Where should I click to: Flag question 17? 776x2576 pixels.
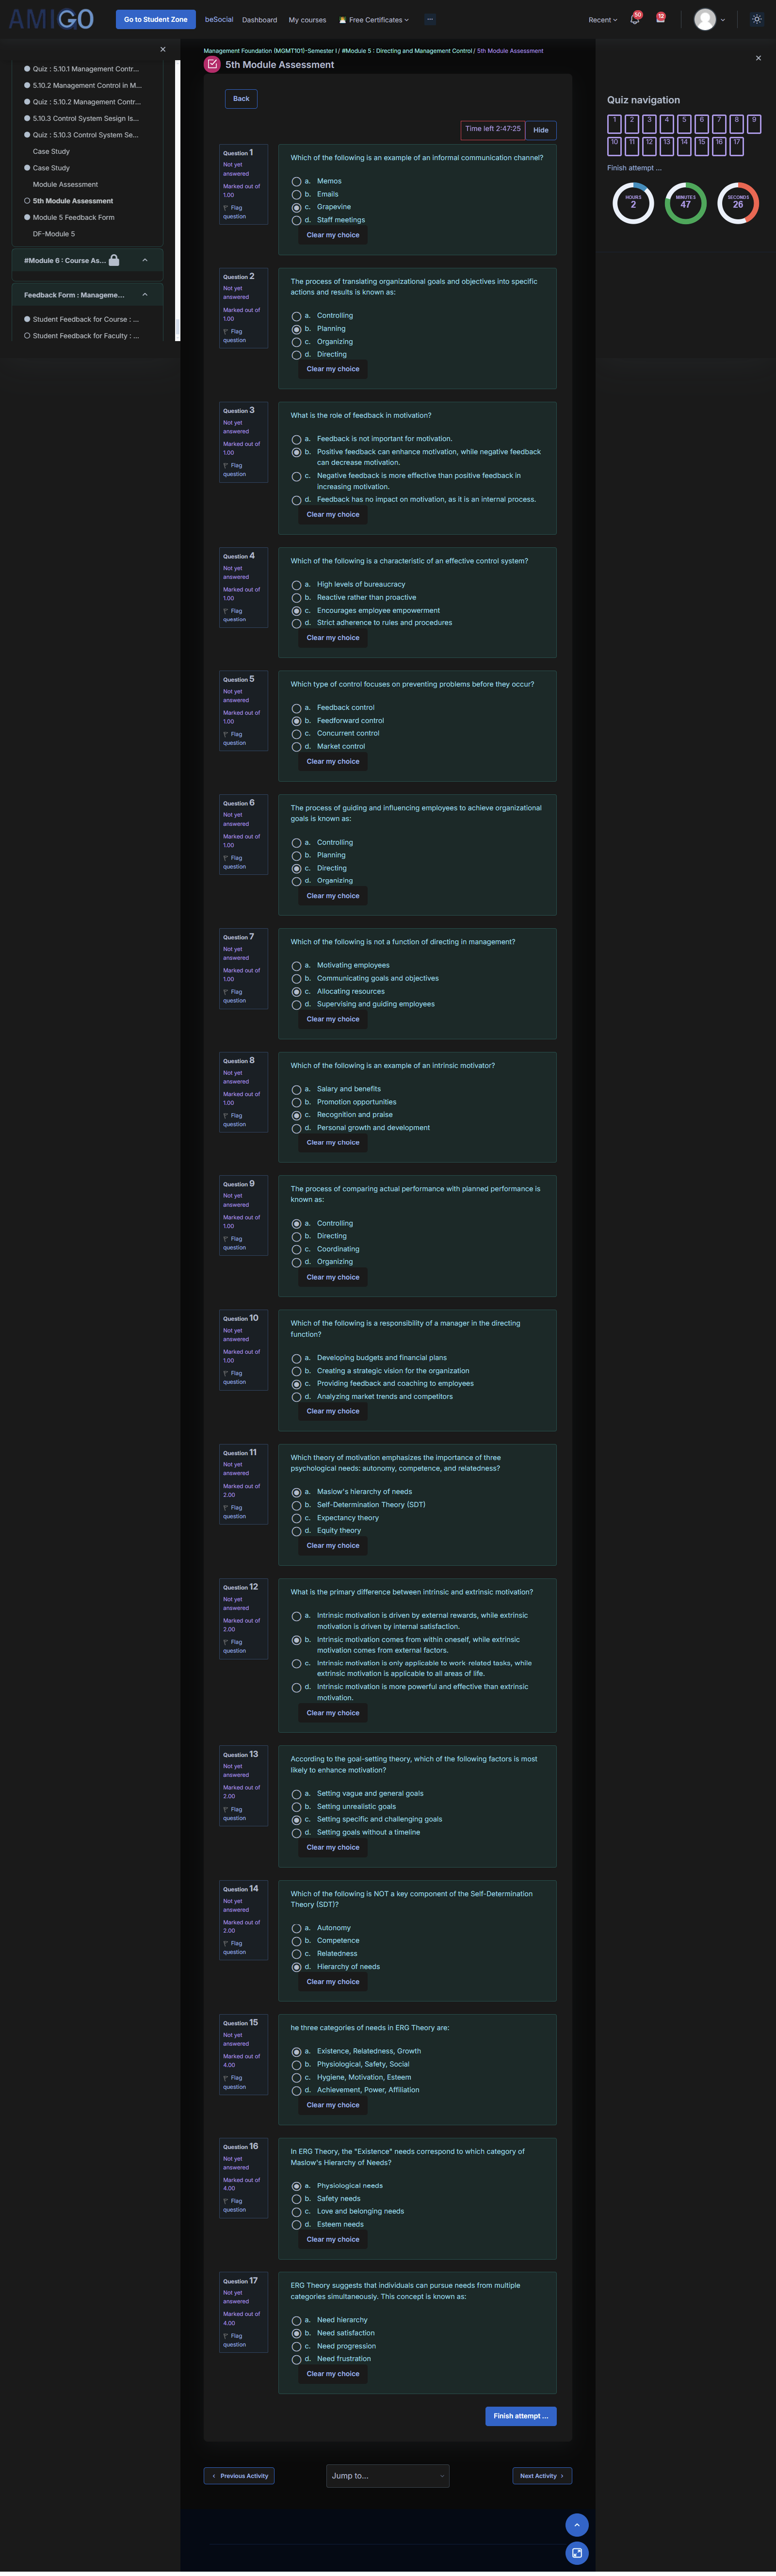[234, 2340]
